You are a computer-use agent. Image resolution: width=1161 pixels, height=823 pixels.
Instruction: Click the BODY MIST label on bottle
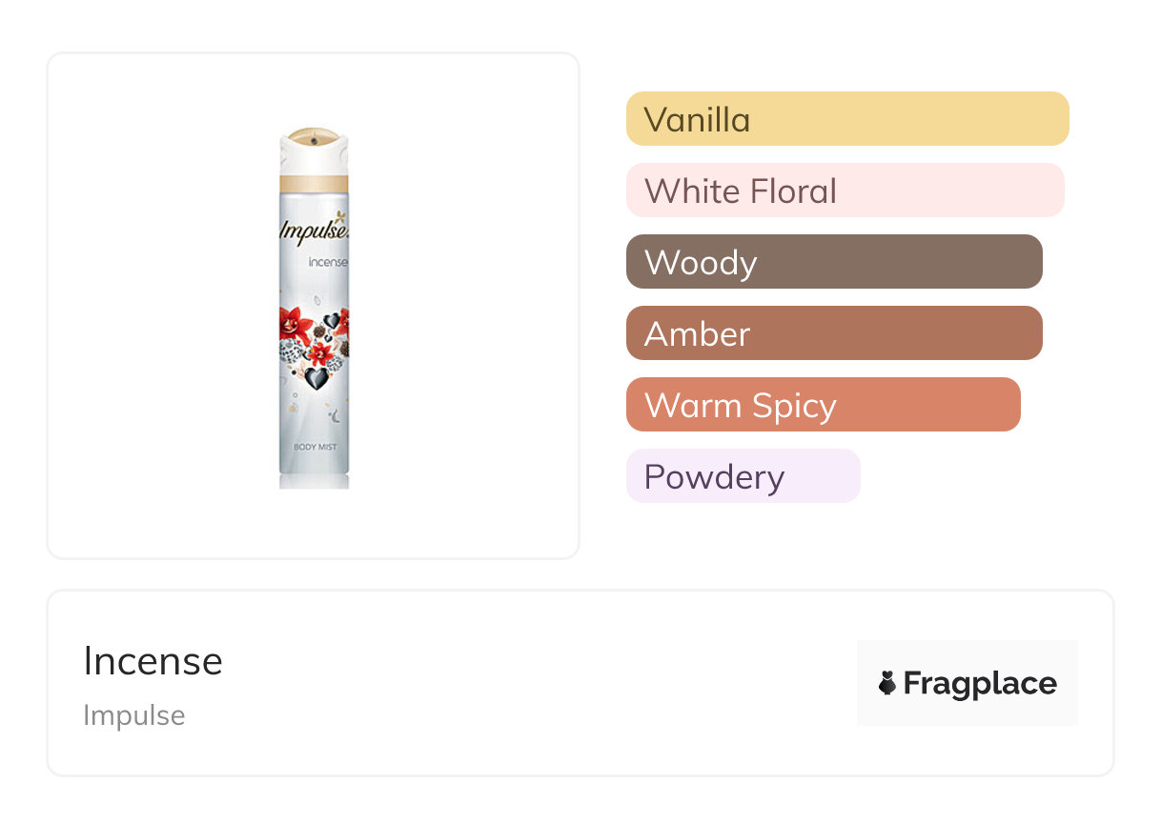[315, 447]
